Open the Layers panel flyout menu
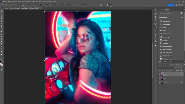185x104 pixels. coord(184,62)
